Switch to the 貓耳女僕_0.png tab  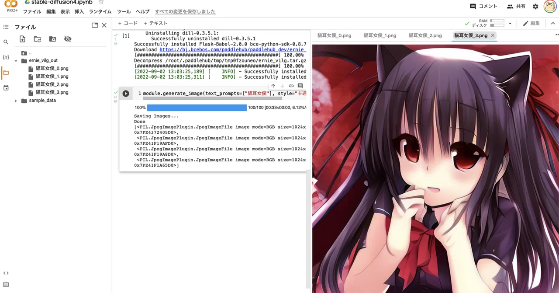click(334, 35)
